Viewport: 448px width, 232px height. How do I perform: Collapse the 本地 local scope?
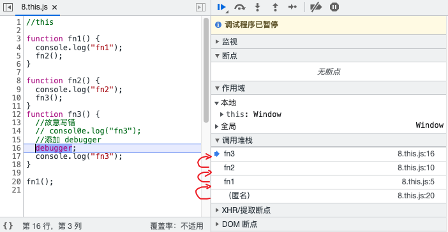point(217,103)
